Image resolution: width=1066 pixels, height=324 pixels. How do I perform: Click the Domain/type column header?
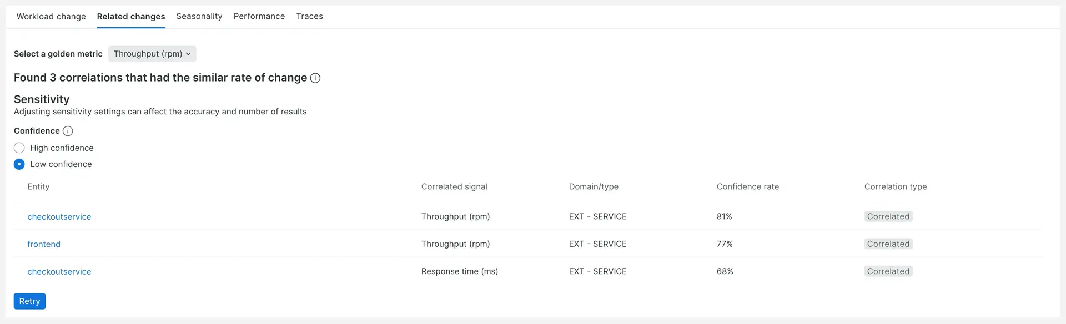point(594,187)
